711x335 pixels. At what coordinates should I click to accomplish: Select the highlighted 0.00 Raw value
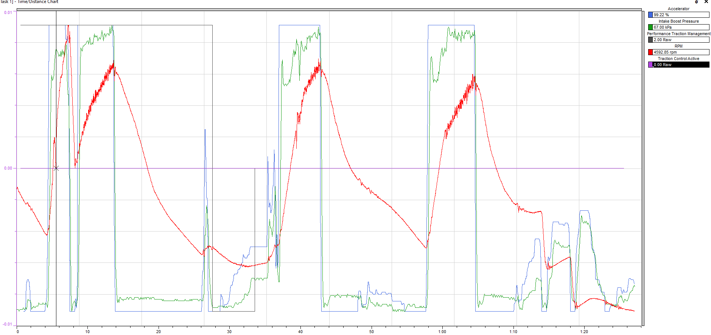681,65
